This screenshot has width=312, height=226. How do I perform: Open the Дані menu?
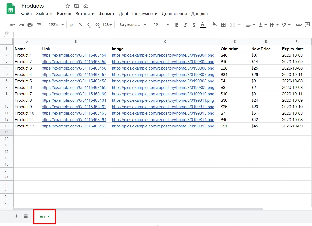(123, 14)
